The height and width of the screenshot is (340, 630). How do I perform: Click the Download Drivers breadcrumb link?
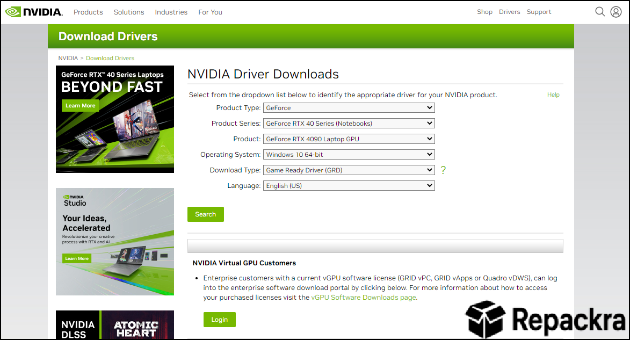pos(110,58)
